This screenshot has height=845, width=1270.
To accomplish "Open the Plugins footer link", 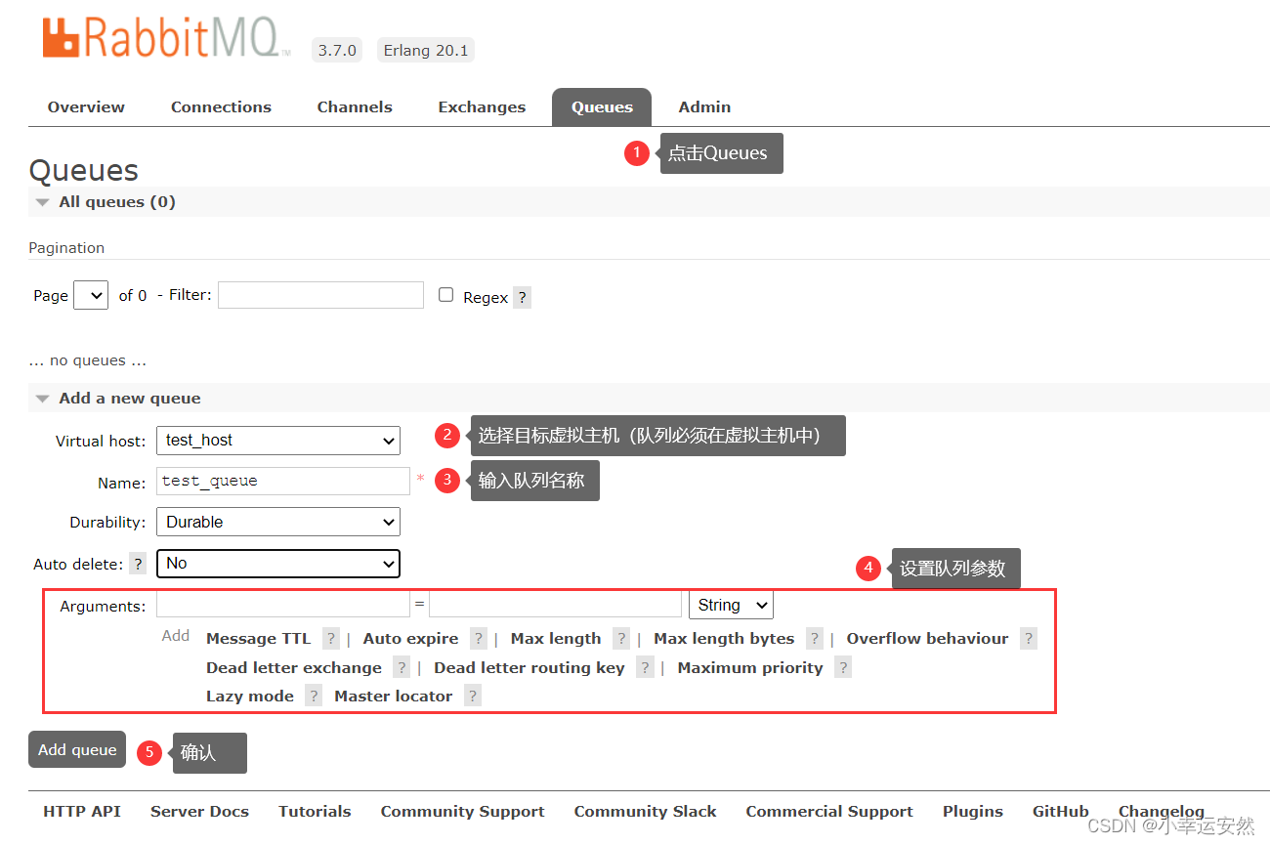I will [x=973, y=812].
